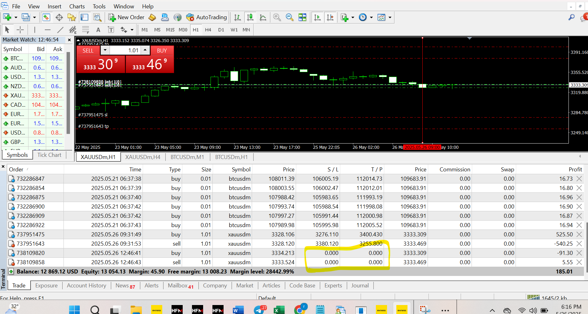This screenshot has width=588, height=314.
Task: Select the Vertical Line drawing tool
Action: coord(35,30)
